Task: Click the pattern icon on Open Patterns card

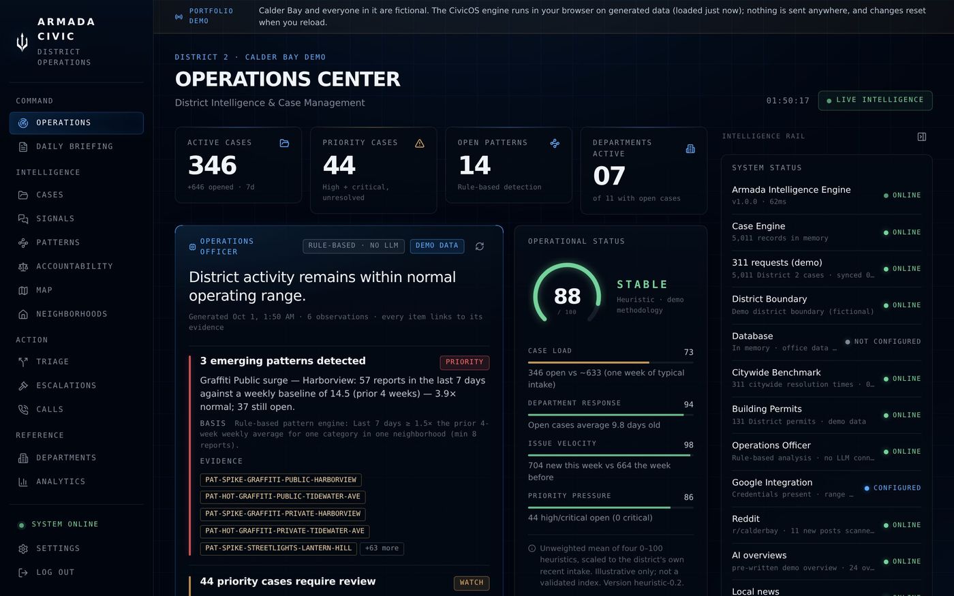Action: tap(555, 143)
